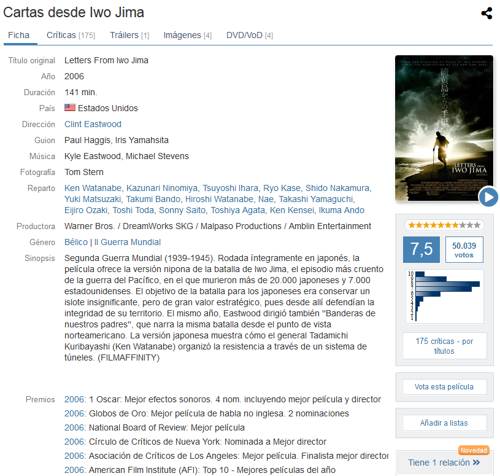
Task: Open Hiroshi Watanabe's cast link
Action: point(220,199)
